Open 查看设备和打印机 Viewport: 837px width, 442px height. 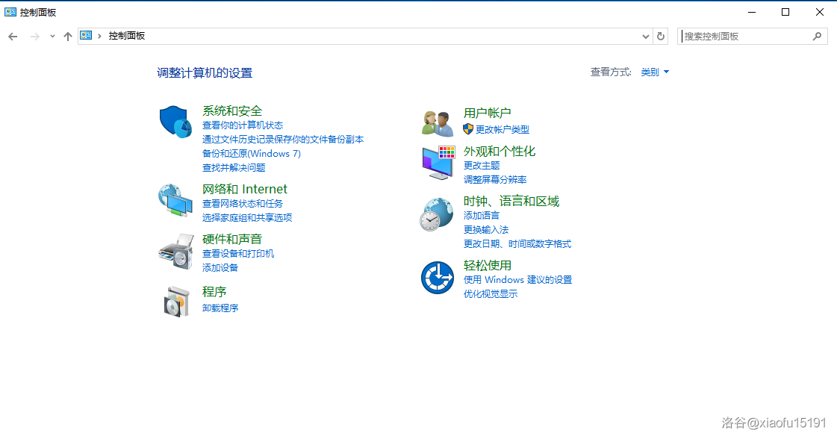point(238,254)
